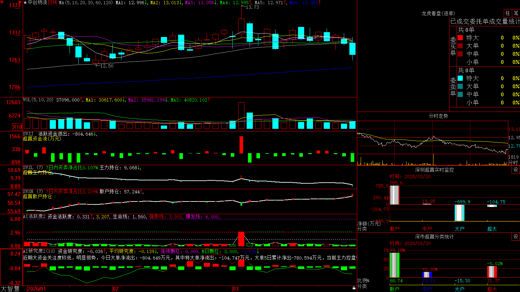
Task: Click the 分时走势 panel header
Action: tap(438, 116)
